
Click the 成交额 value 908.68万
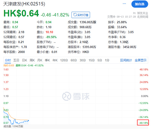tap(85, 27)
